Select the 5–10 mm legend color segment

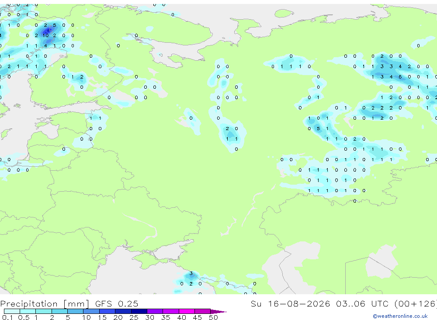pyautogui.click(x=76, y=311)
